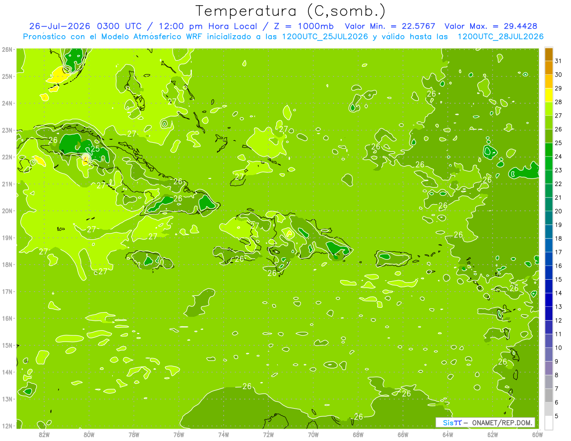Click the '82W' longitude axis label
The height and width of the screenshot is (441, 571).
44,435
